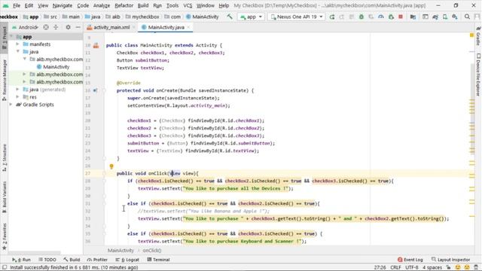Toggle the Favorites side tool window
Viewport: 482px width, 271px height.
pyautogui.click(x=5, y=236)
